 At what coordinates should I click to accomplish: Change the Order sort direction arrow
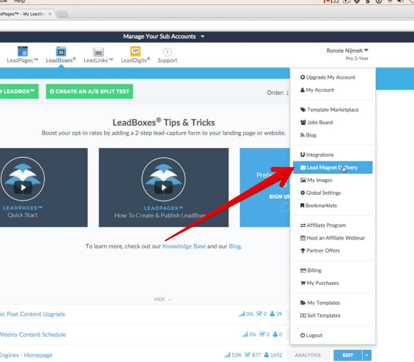287,92
